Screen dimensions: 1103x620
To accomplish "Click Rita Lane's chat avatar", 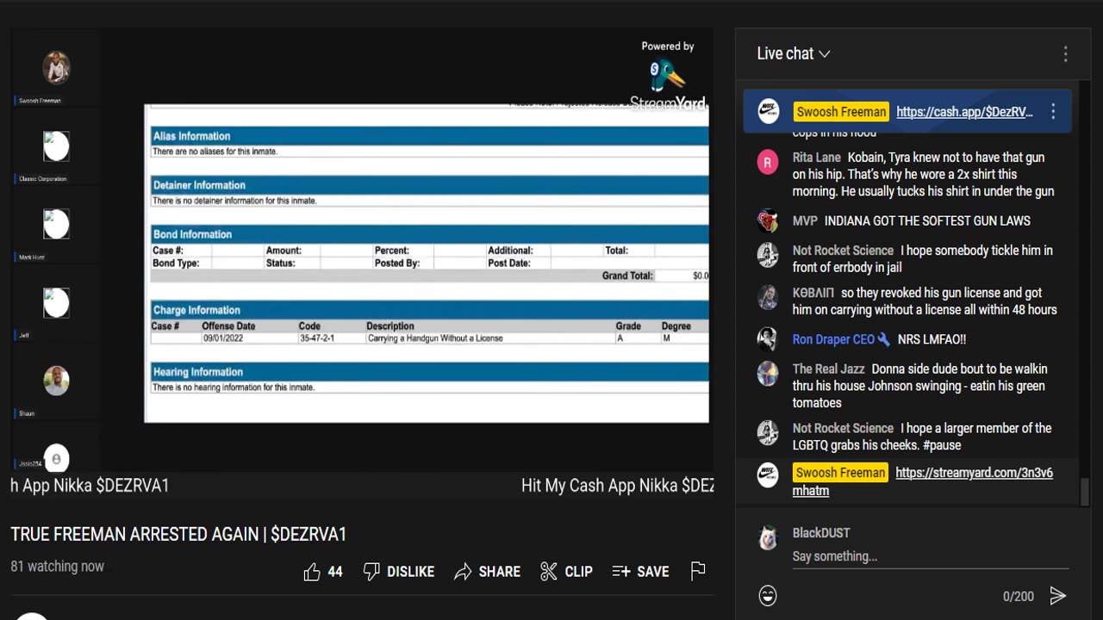I will 768,161.
